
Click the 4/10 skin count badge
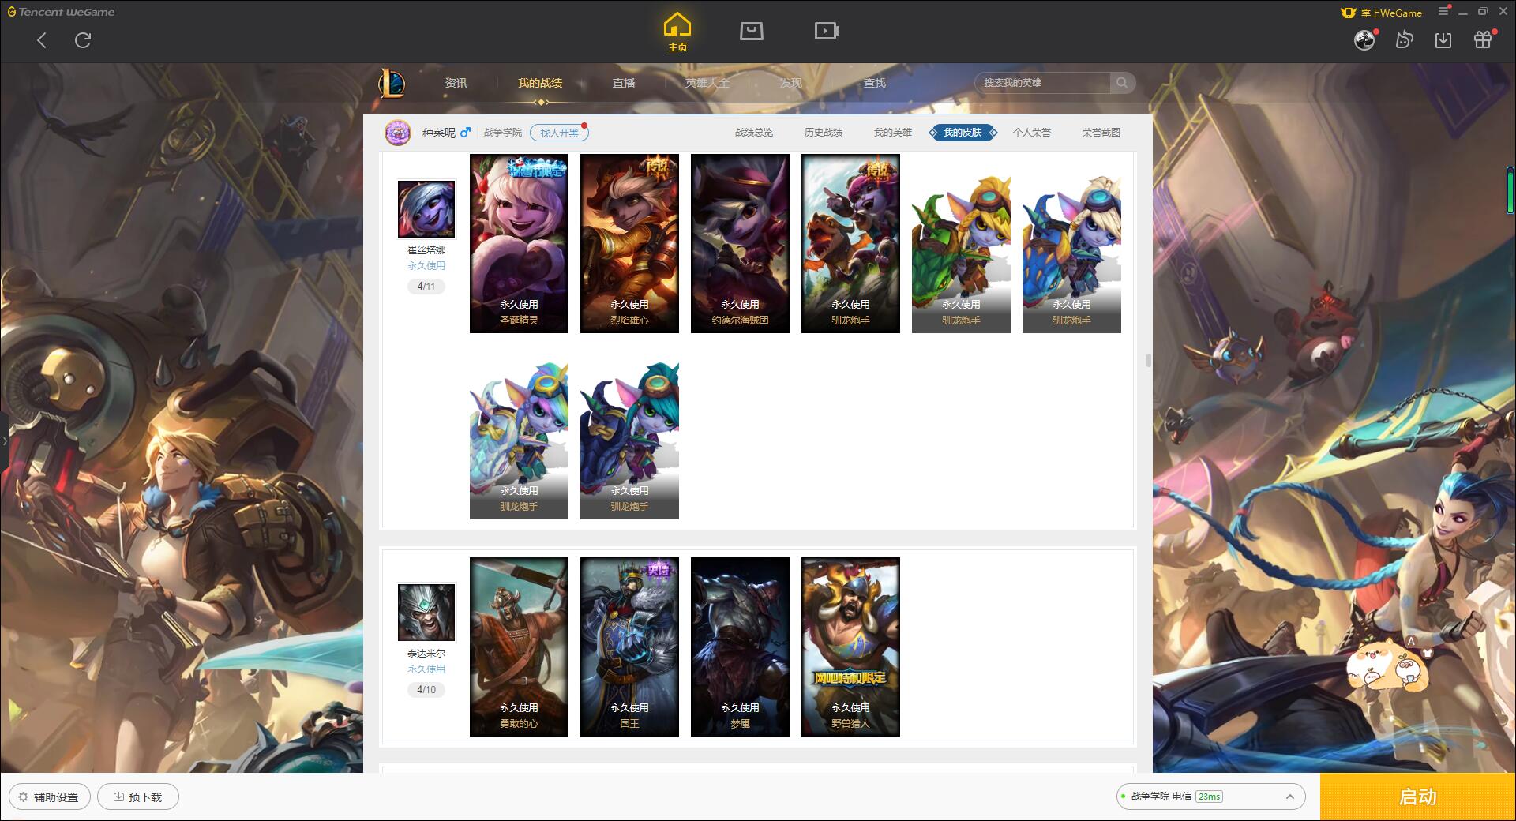[426, 689]
